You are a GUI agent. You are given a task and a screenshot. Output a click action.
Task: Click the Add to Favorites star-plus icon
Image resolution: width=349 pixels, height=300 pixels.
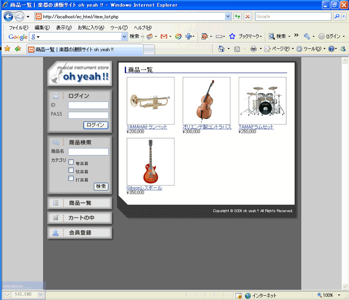(18, 48)
